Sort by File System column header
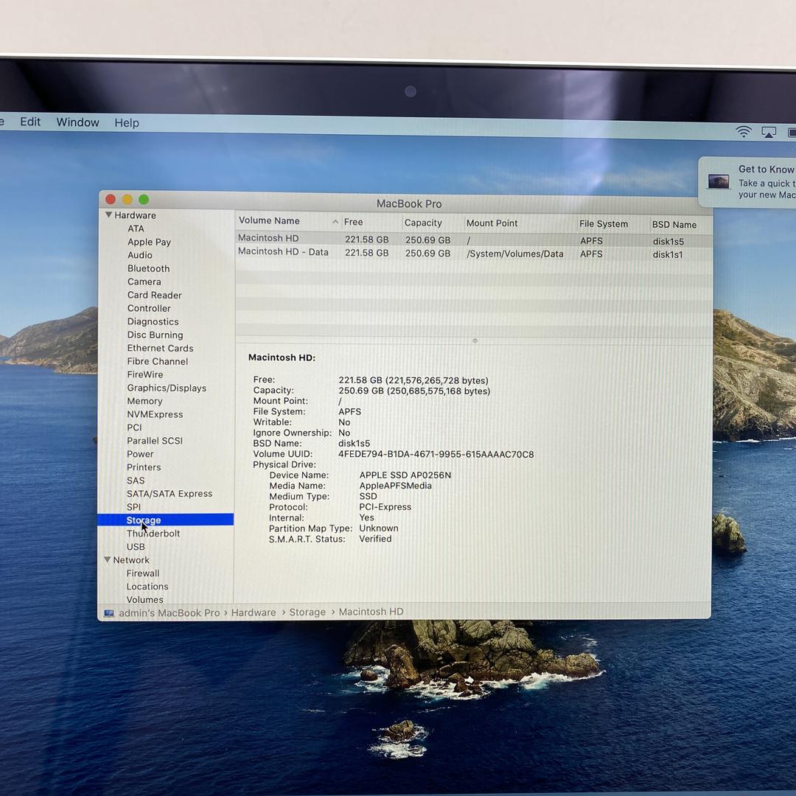 pyautogui.click(x=604, y=224)
